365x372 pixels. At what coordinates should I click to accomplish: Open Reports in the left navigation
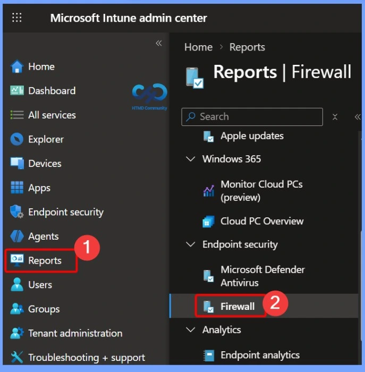[45, 260]
